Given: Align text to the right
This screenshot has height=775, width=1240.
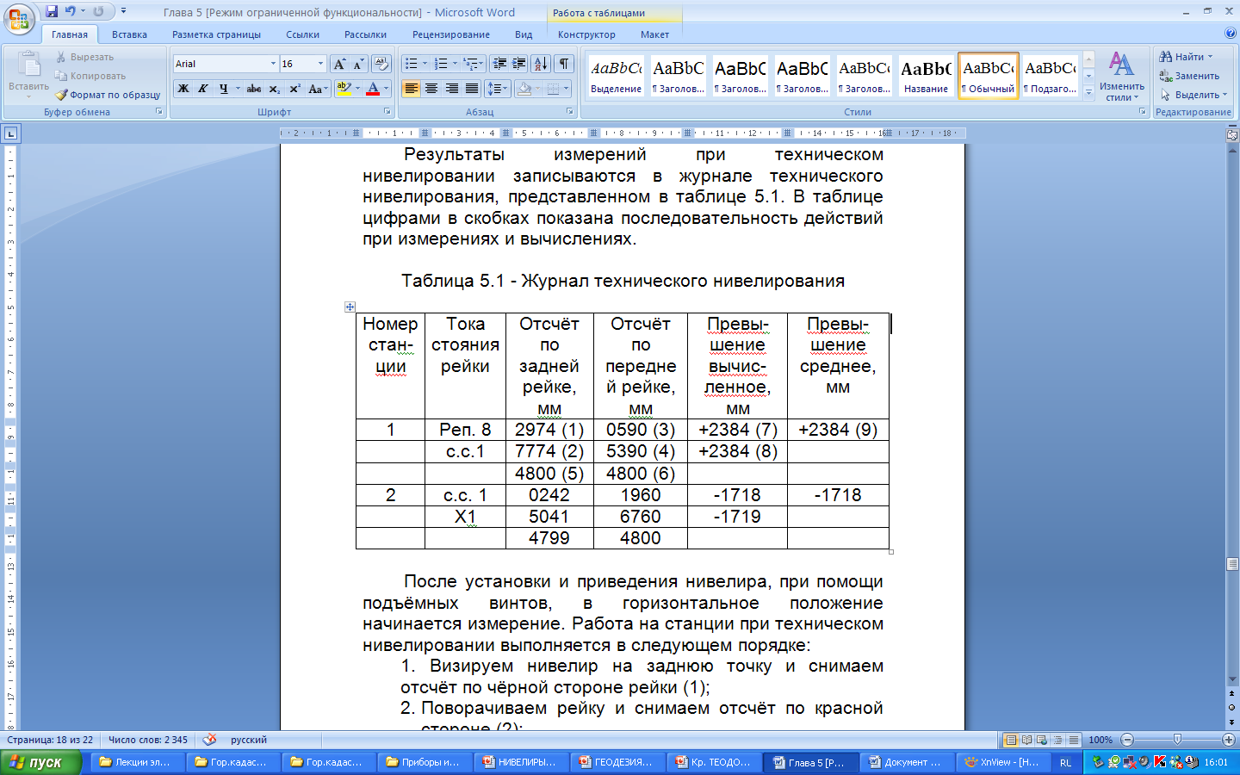Looking at the screenshot, I should click(451, 89).
